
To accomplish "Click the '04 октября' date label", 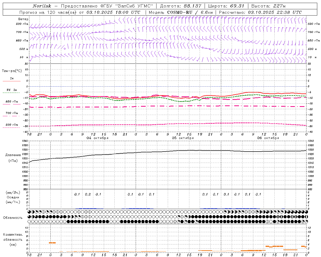I will [x=98, y=138].
